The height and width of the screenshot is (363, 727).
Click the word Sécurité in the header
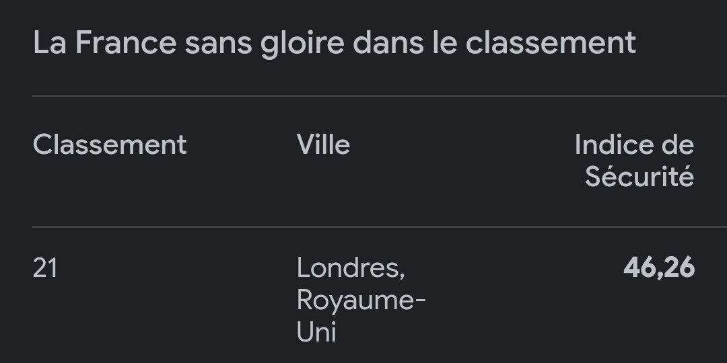[639, 177]
